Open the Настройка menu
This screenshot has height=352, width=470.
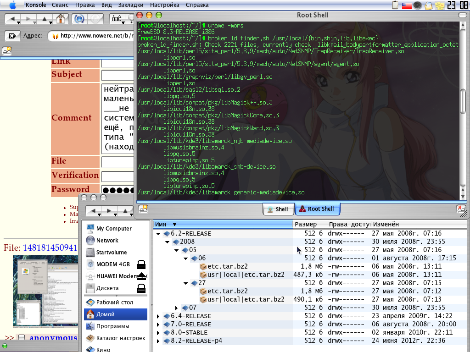coord(165,5)
